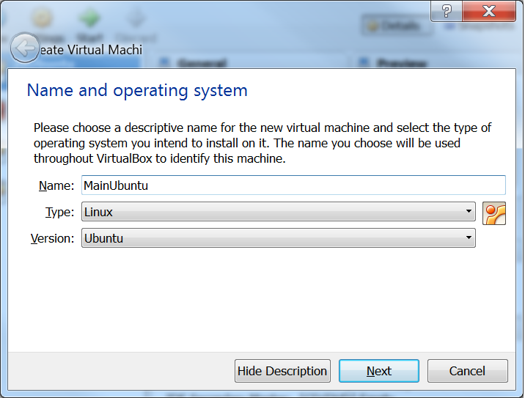Cancel the virtual machine wizard
This screenshot has height=398, width=525.
point(467,371)
